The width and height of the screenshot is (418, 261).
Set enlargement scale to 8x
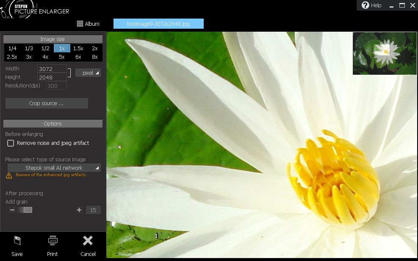tap(94, 56)
